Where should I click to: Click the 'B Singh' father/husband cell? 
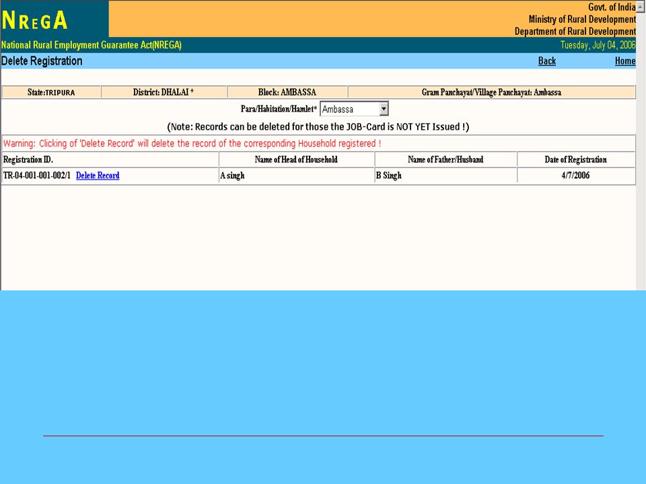coord(445,175)
